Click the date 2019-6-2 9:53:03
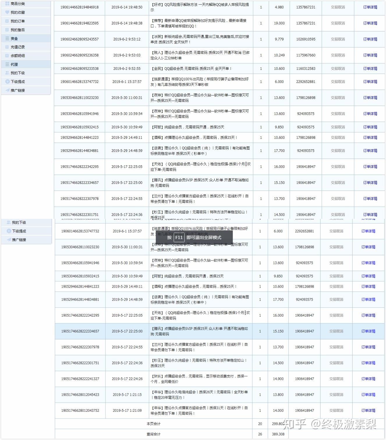386x440 pixels. pos(127,55)
